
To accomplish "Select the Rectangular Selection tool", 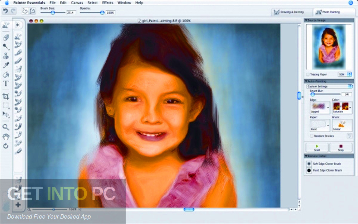I will [6, 105].
